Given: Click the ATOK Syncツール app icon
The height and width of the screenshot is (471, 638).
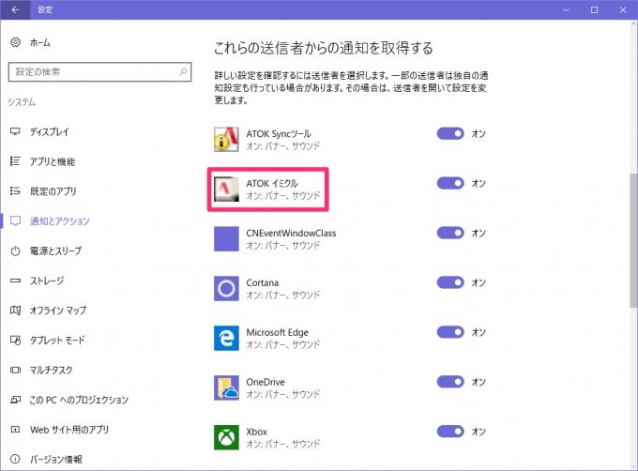Looking at the screenshot, I should click(x=226, y=140).
